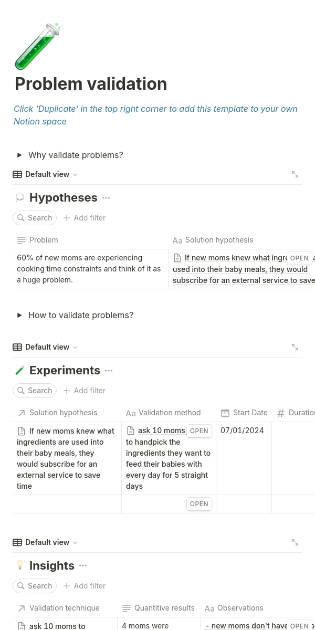Click the Validation method column header
The height and width of the screenshot is (630, 315).
169,413
